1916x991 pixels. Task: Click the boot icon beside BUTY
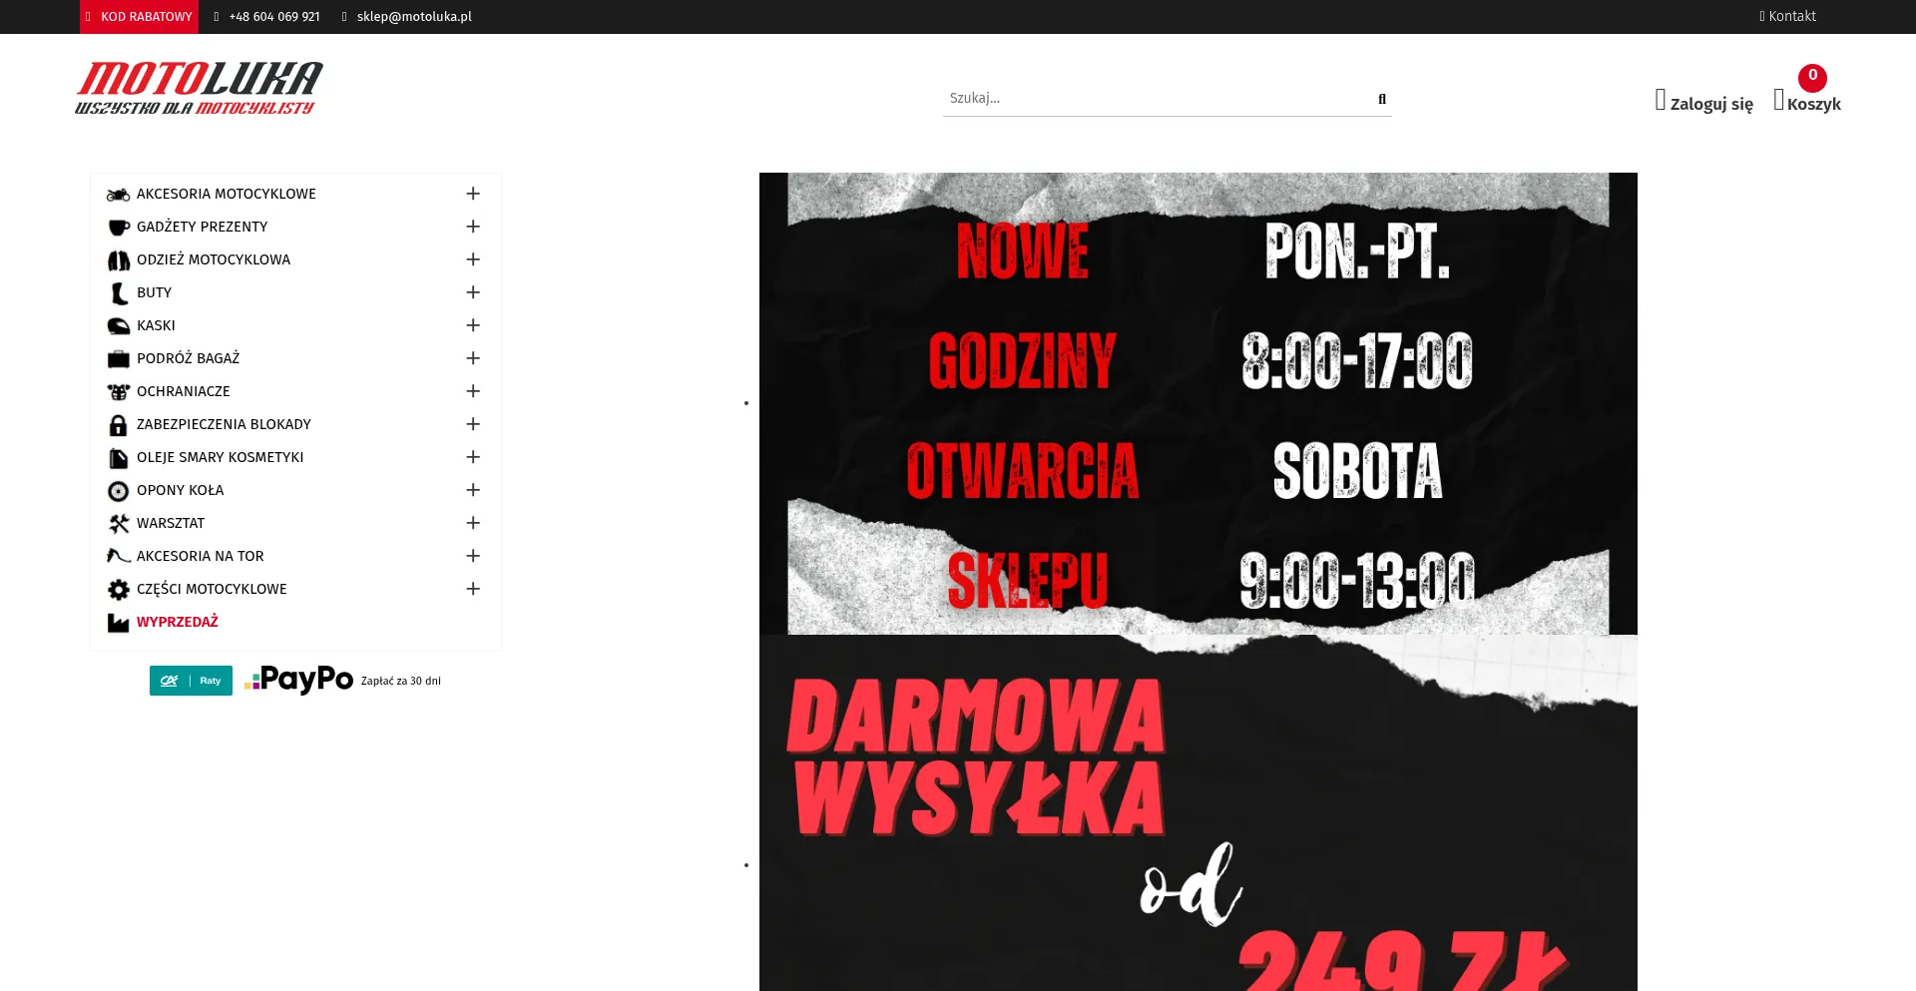coord(118,293)
